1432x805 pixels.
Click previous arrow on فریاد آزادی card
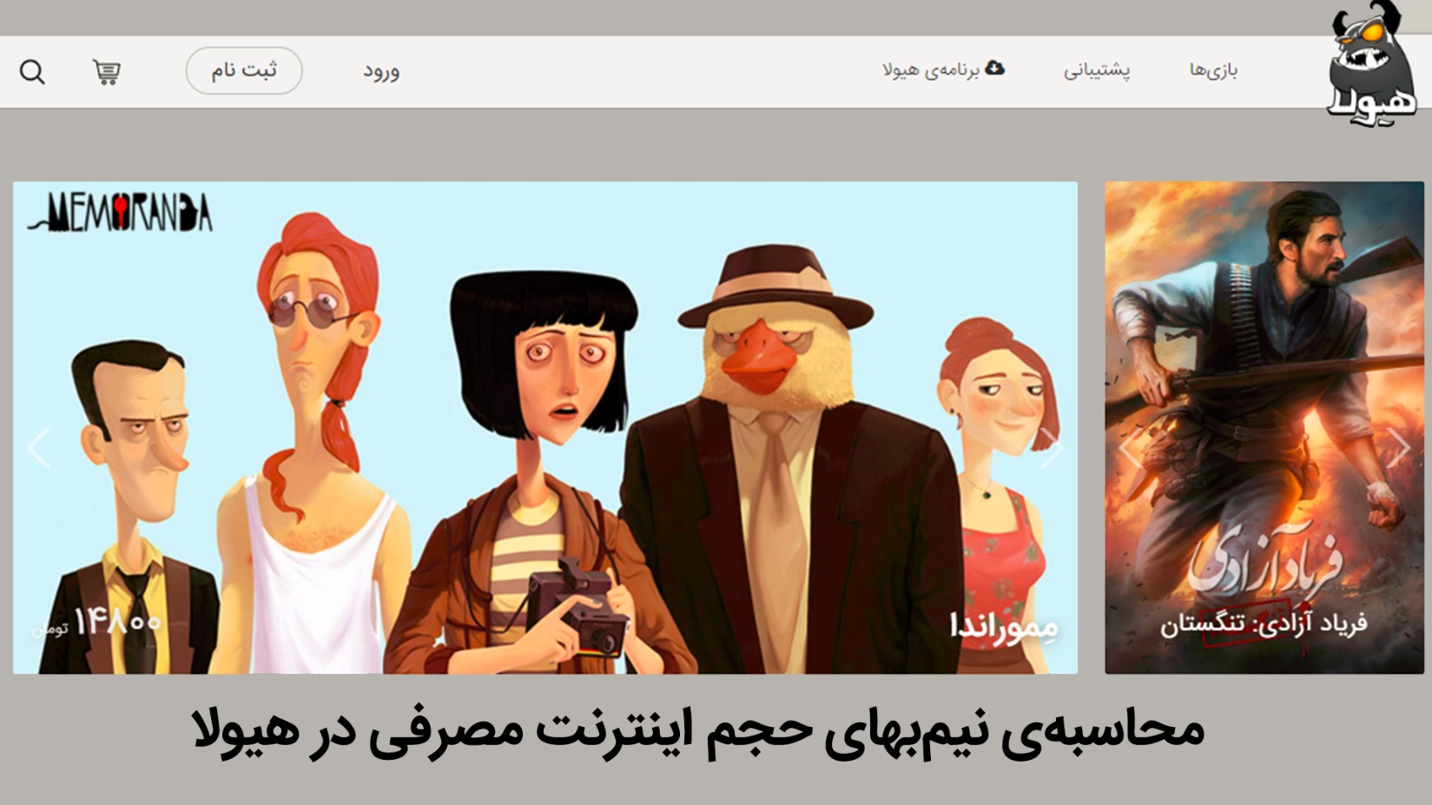coord(1129,448)
